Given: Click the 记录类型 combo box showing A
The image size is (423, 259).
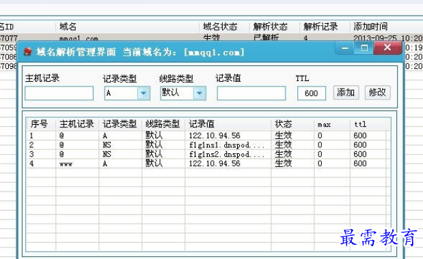Looking at the screenshot, I should pyautogui.click(x=127, y=93).
